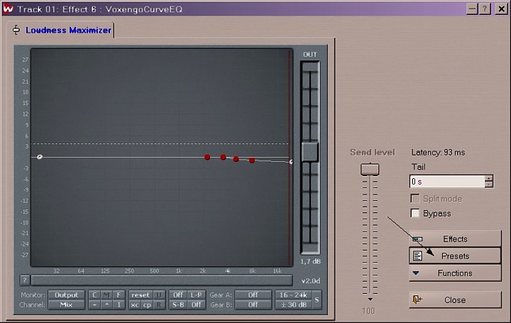Click the up arrow curve shift button

click(106, 305)
